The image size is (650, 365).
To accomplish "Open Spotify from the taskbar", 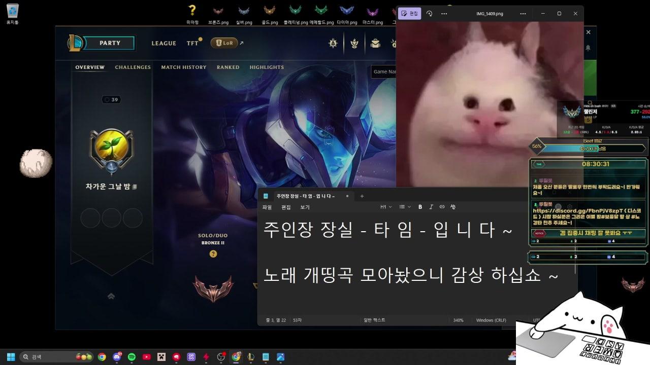I will (132, 357).
